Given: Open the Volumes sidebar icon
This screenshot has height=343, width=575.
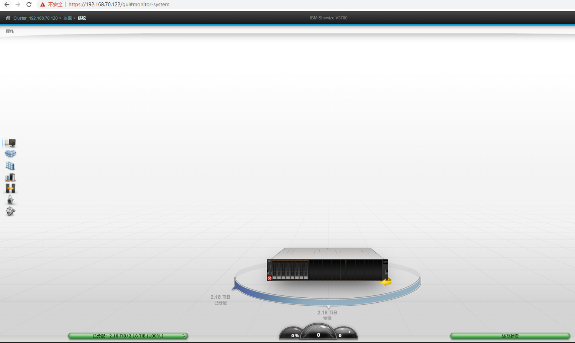Looking at the screenshot, I should pos(10,166).
